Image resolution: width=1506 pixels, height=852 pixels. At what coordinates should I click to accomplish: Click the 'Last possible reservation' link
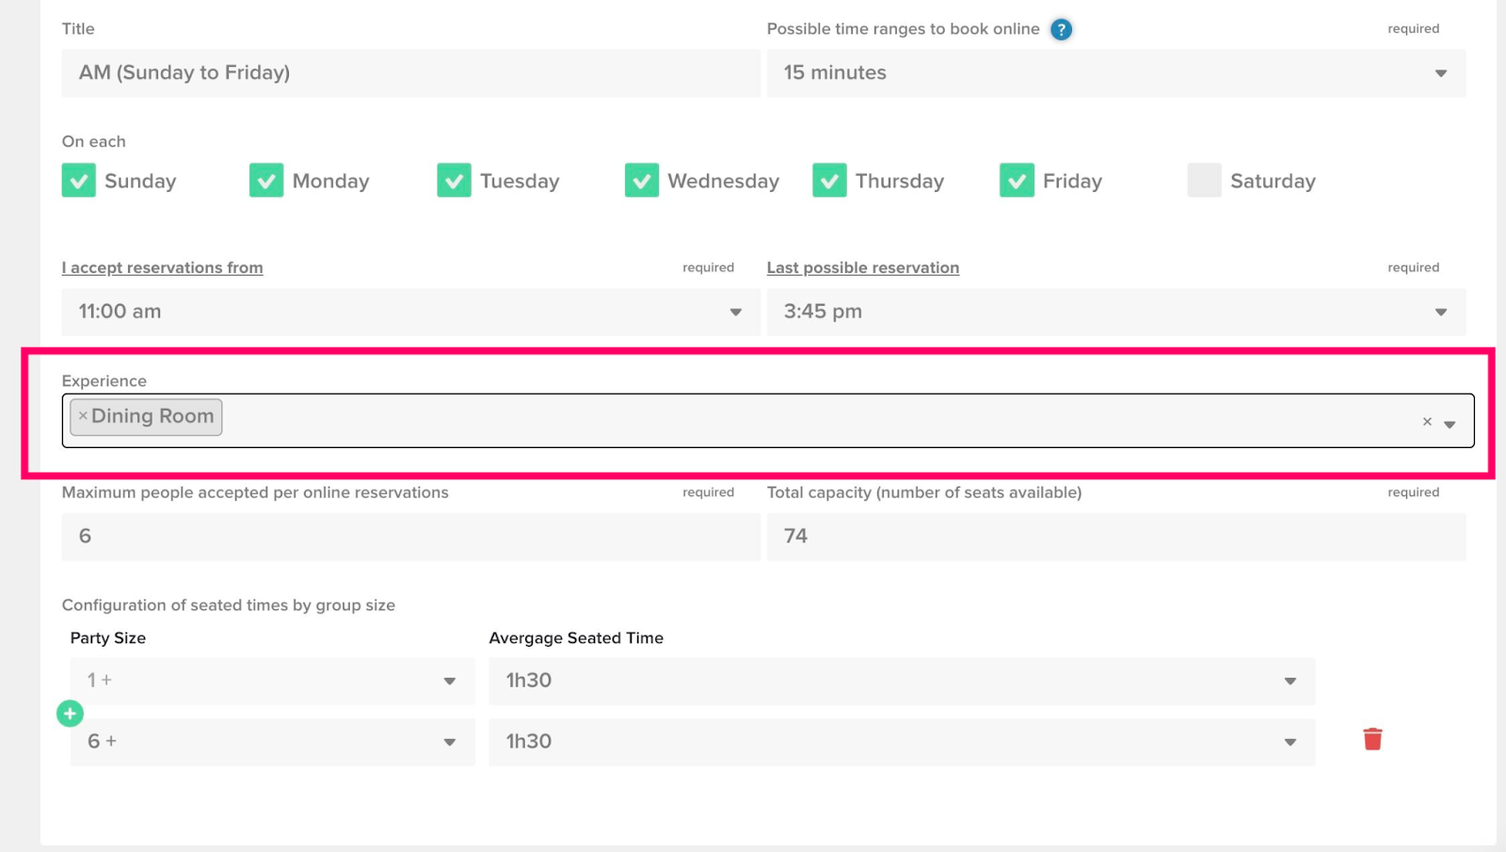pos(863,267)
